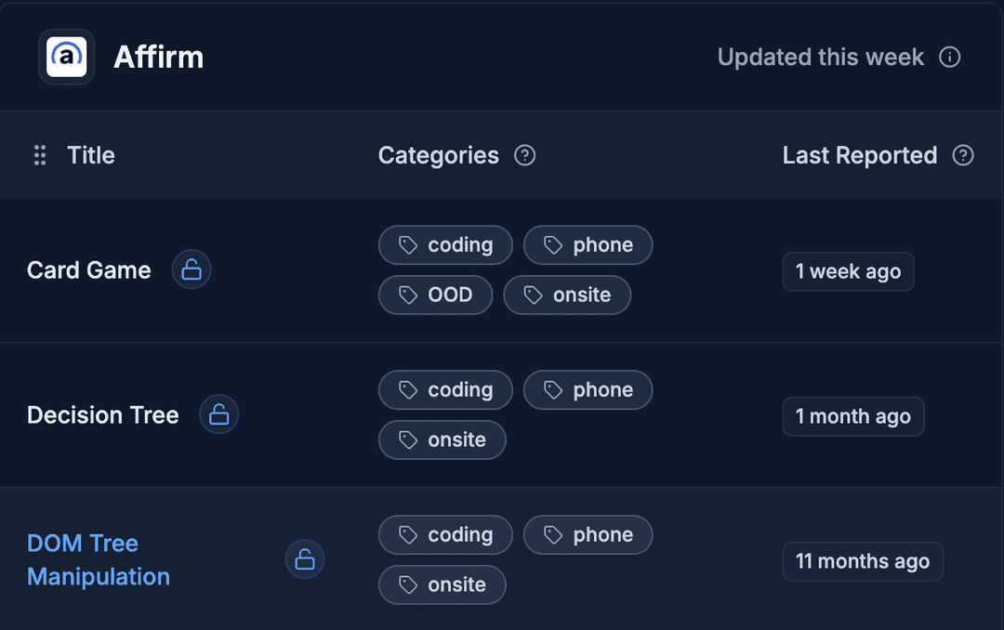1004x630 pixels.
Task: Click the Last Reported column header
Action: click(x=859, y=155)
